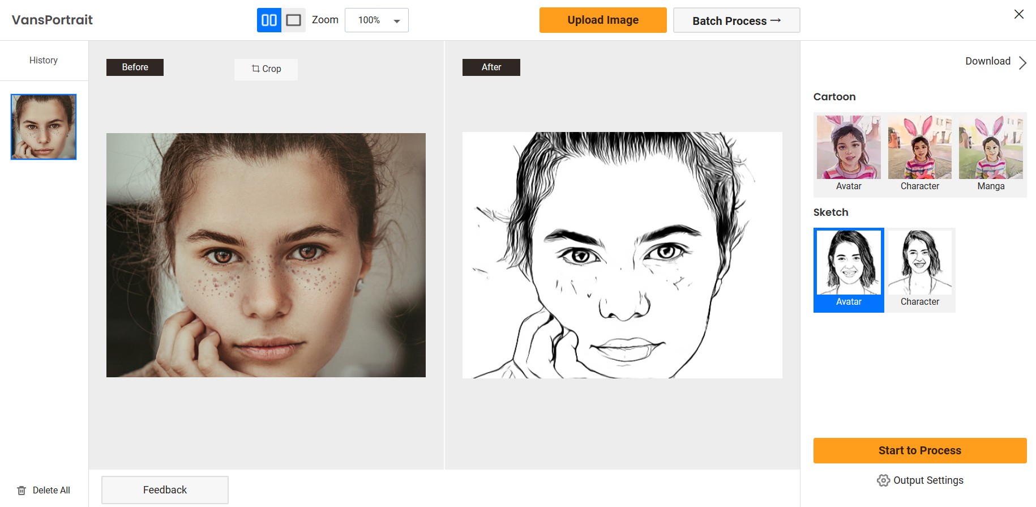
Task: Click the Sketch section heading
Action: (830, 212)
